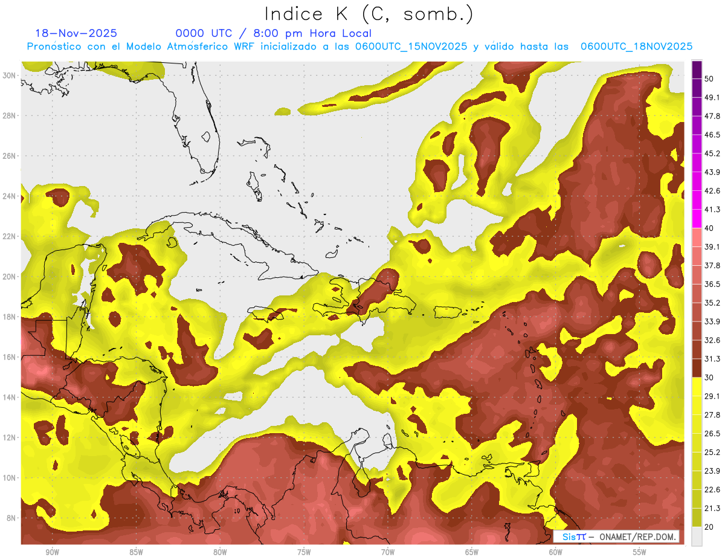Click the 60W longitude label
725x560 pixels.
point(556,552)
